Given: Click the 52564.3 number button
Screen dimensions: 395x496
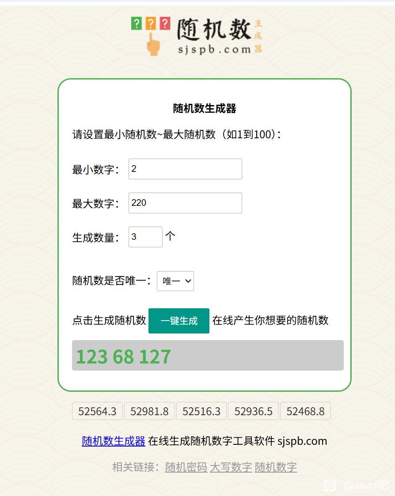Looking at the screenshot, I should 97,411.
